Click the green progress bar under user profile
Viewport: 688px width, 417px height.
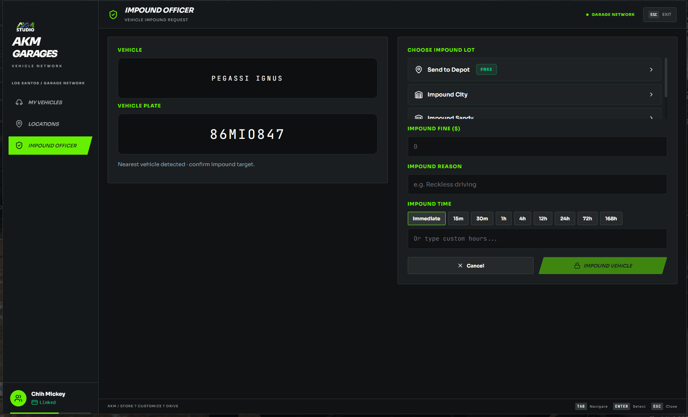(x=34, y=413)
